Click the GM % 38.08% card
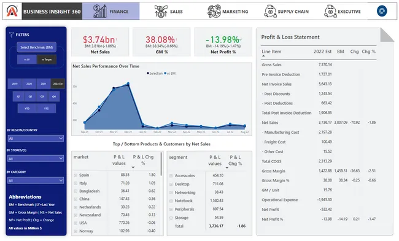 coord(161,42)
